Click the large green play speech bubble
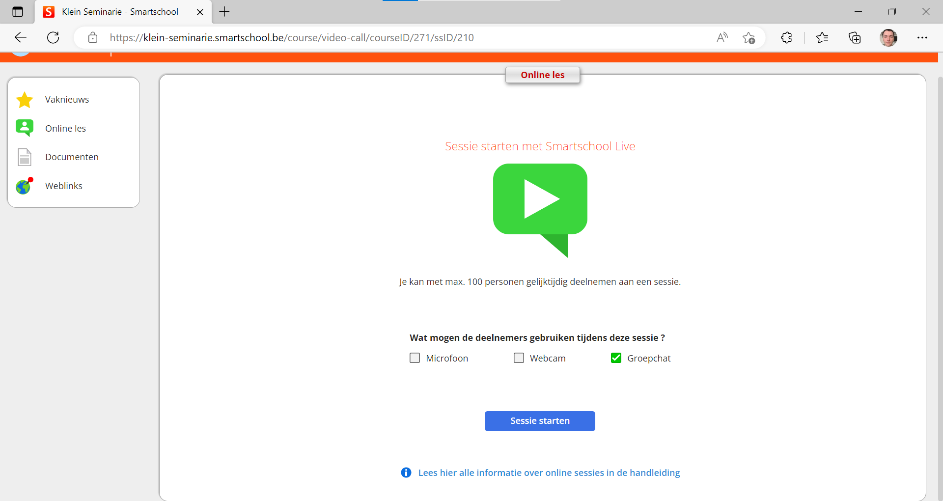Viewport: 943px width, 501px height. click(540, 201)
